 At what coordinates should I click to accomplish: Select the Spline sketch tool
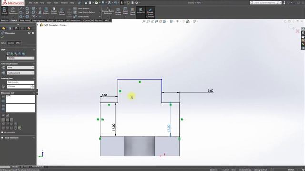(x=33, y=9)
